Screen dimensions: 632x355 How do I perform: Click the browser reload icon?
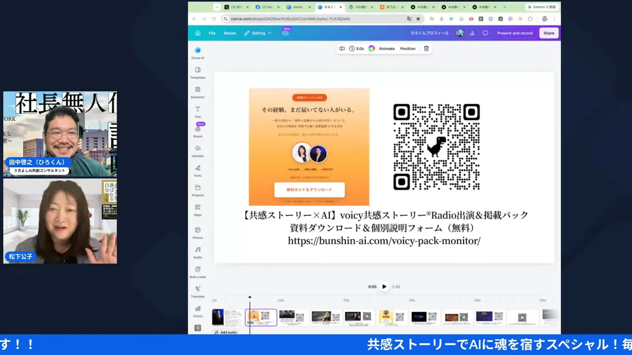click(214, 19)
